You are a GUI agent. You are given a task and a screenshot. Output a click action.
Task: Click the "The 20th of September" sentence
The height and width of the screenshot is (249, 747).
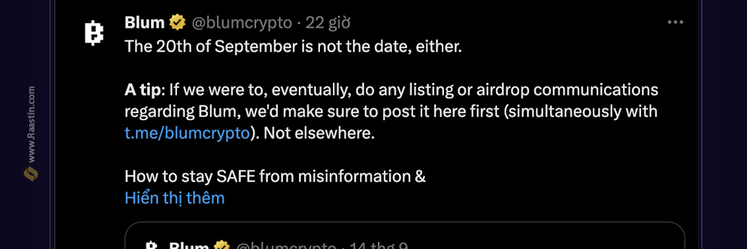[x=293, y=47]
